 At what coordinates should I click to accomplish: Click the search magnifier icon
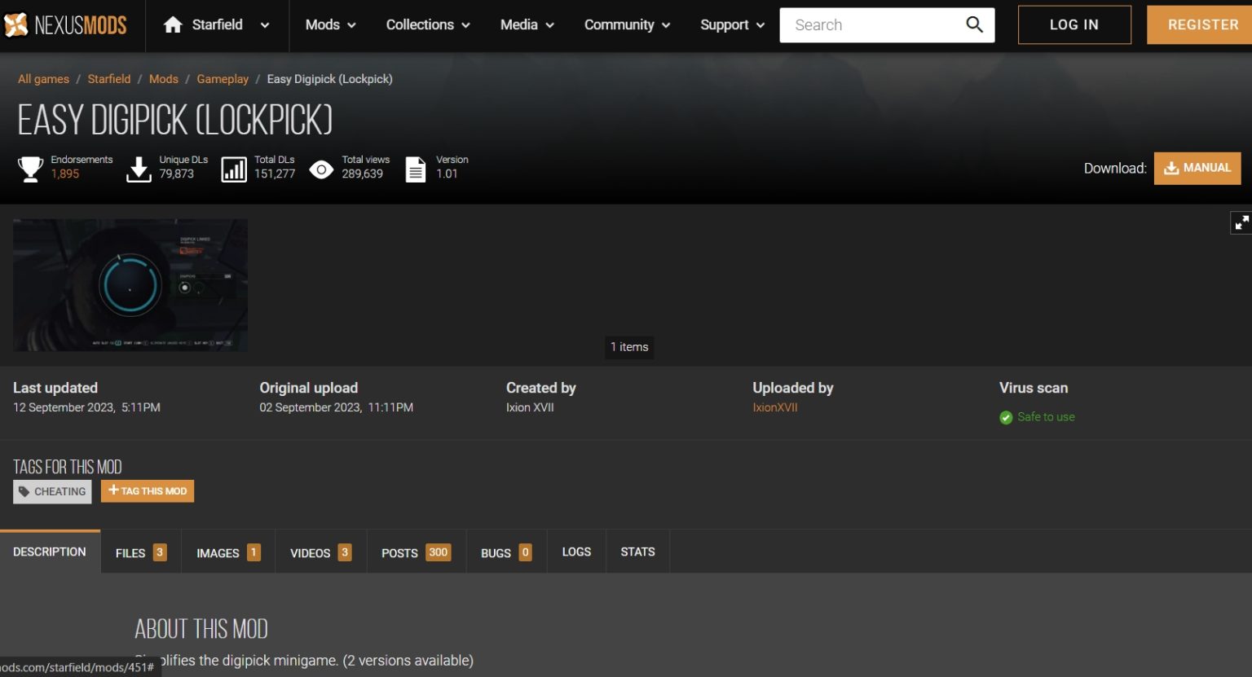[974, 24]
